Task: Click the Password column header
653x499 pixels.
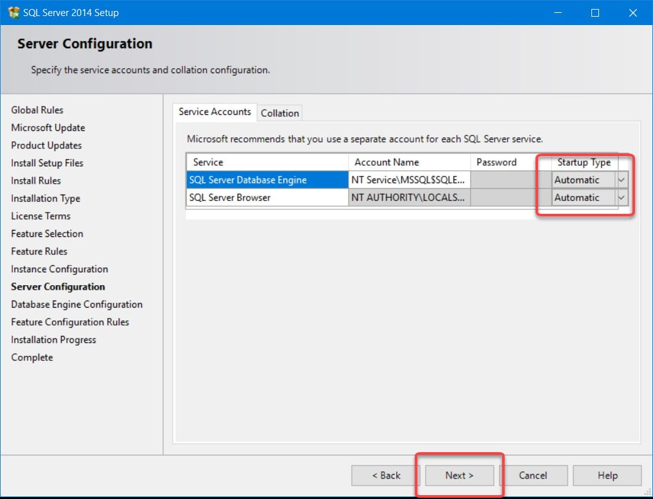Action: pyautogui.click(x=511, y=162)
